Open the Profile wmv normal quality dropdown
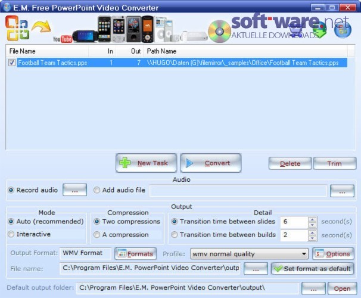The height and width of the screenshot is (298, 361). pos(249,254)
